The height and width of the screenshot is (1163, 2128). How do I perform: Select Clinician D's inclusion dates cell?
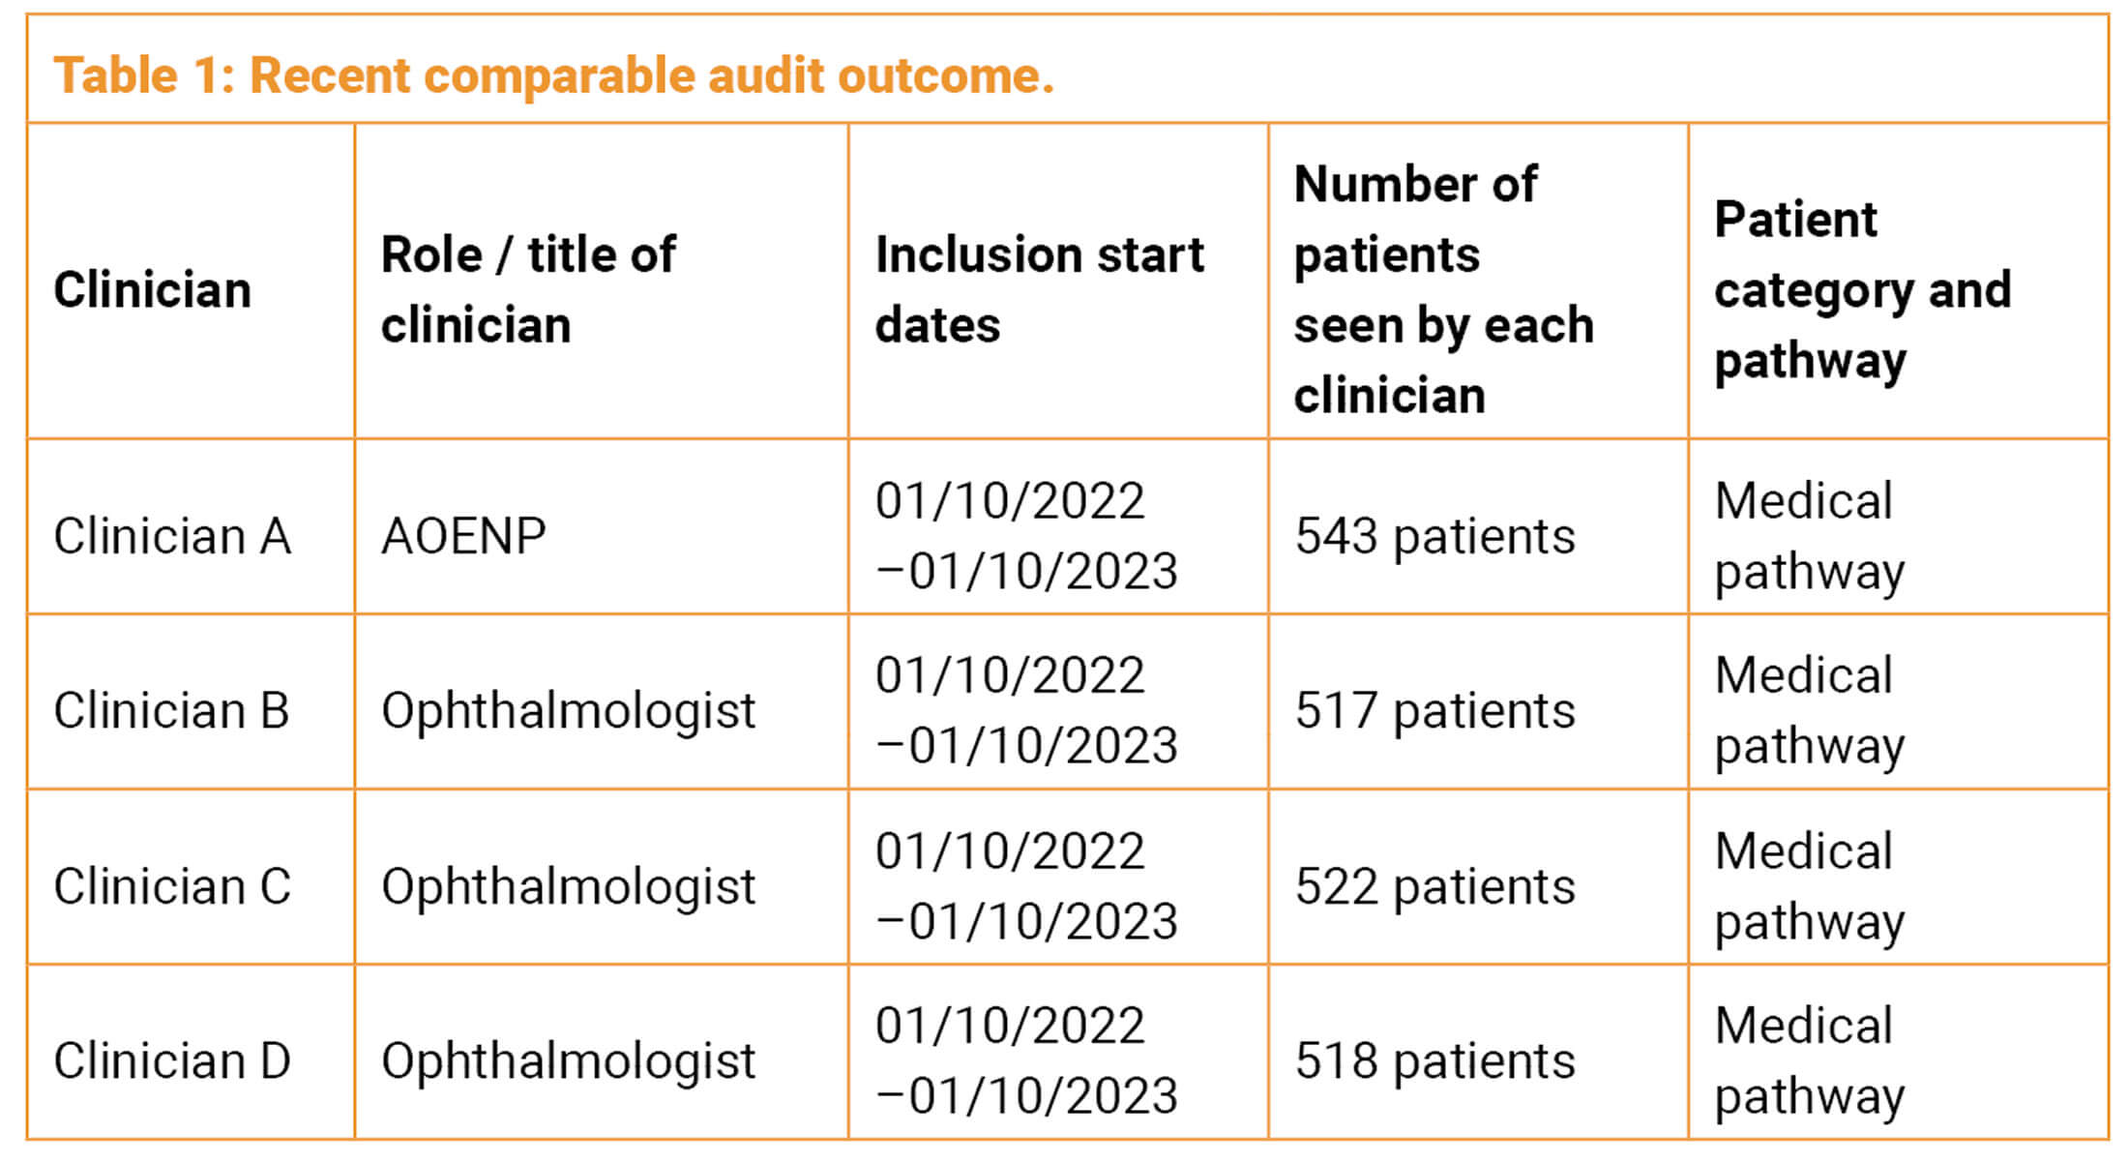click(1025, 1061)
